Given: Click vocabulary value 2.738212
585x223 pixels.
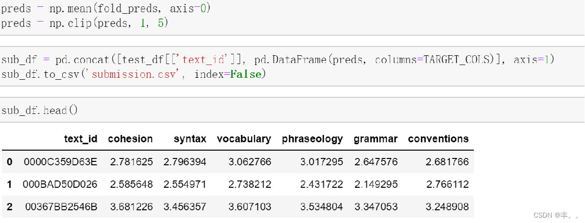Looking at the screenshot, I should (250, 184).
